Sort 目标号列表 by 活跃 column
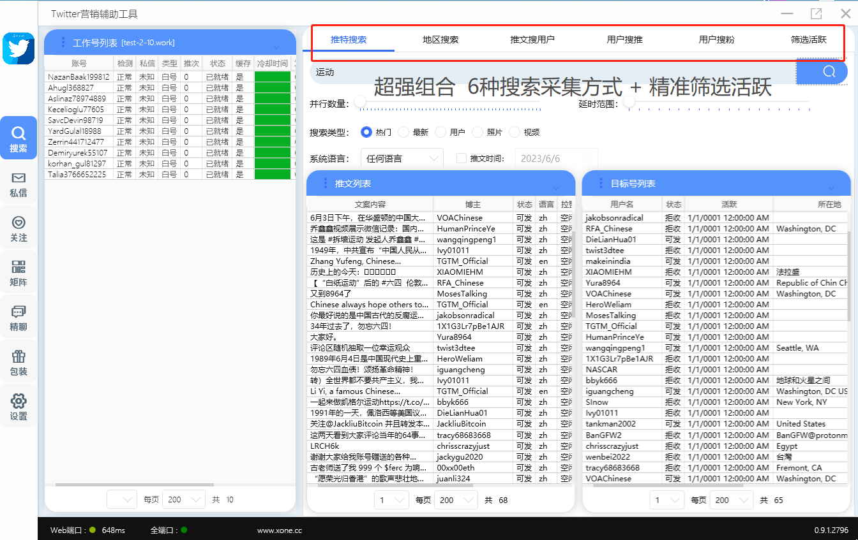This screenshot has width=858, height=540. 729,205
